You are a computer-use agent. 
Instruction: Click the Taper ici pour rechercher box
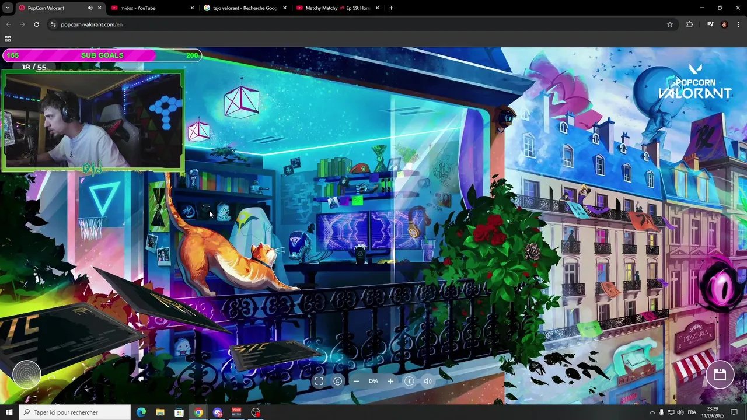[x=75, y=412]
